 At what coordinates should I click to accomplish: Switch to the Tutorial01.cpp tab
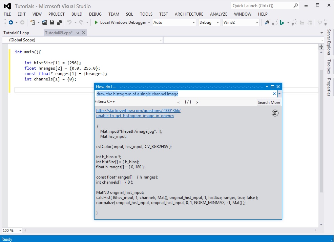(x=16, y=33)
